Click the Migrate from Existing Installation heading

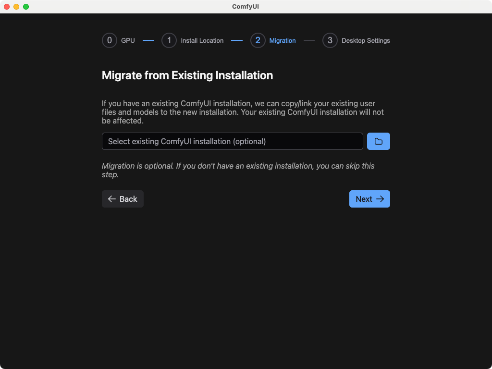click(x=187, y=75)
